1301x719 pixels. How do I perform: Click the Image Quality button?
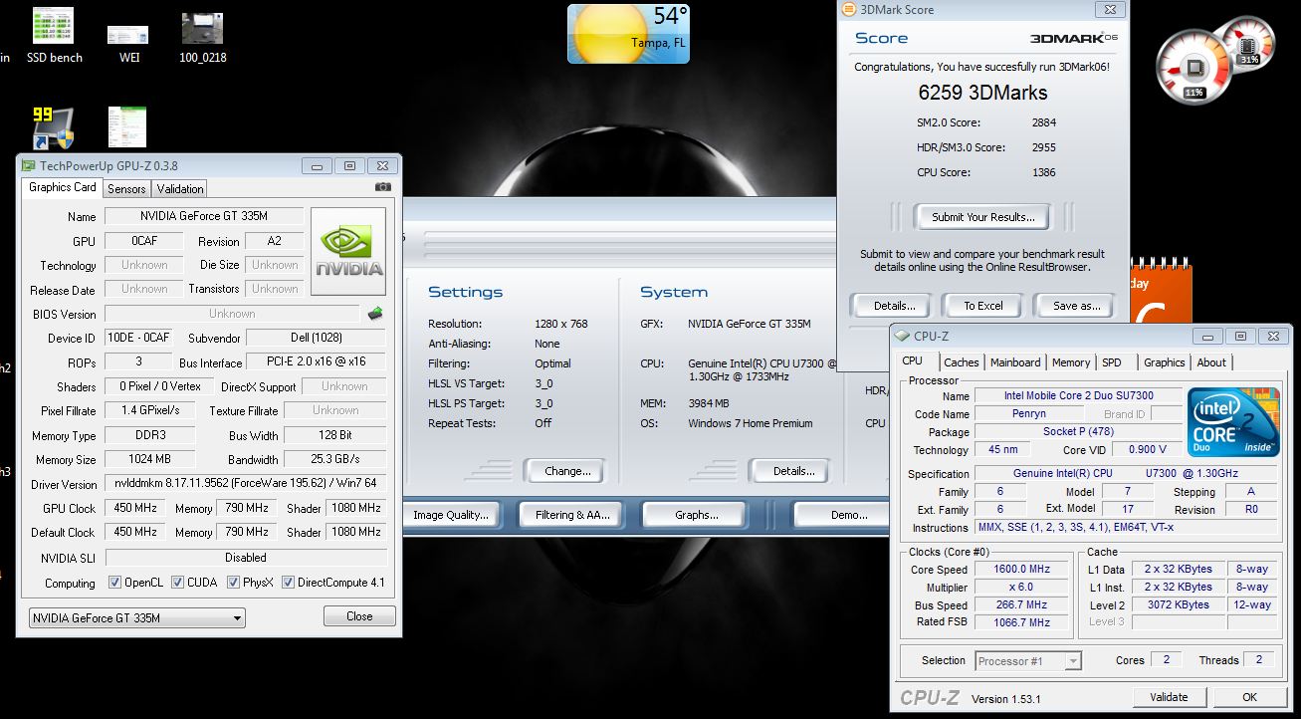click(x=451, y=515)
